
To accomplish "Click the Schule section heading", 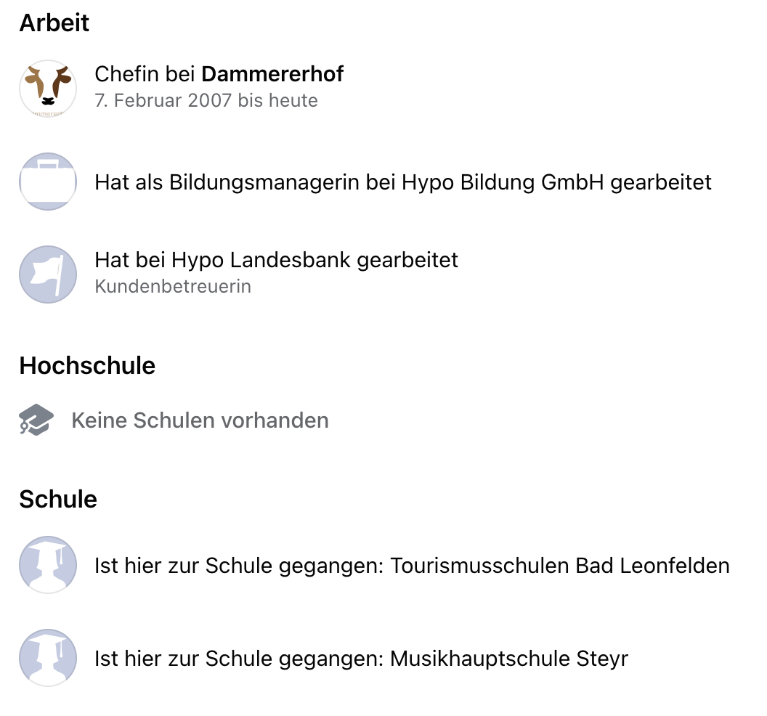I will pos(58,499).
